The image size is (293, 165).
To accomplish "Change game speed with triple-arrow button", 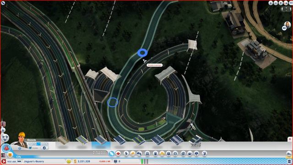I will [x=19, y=161].
